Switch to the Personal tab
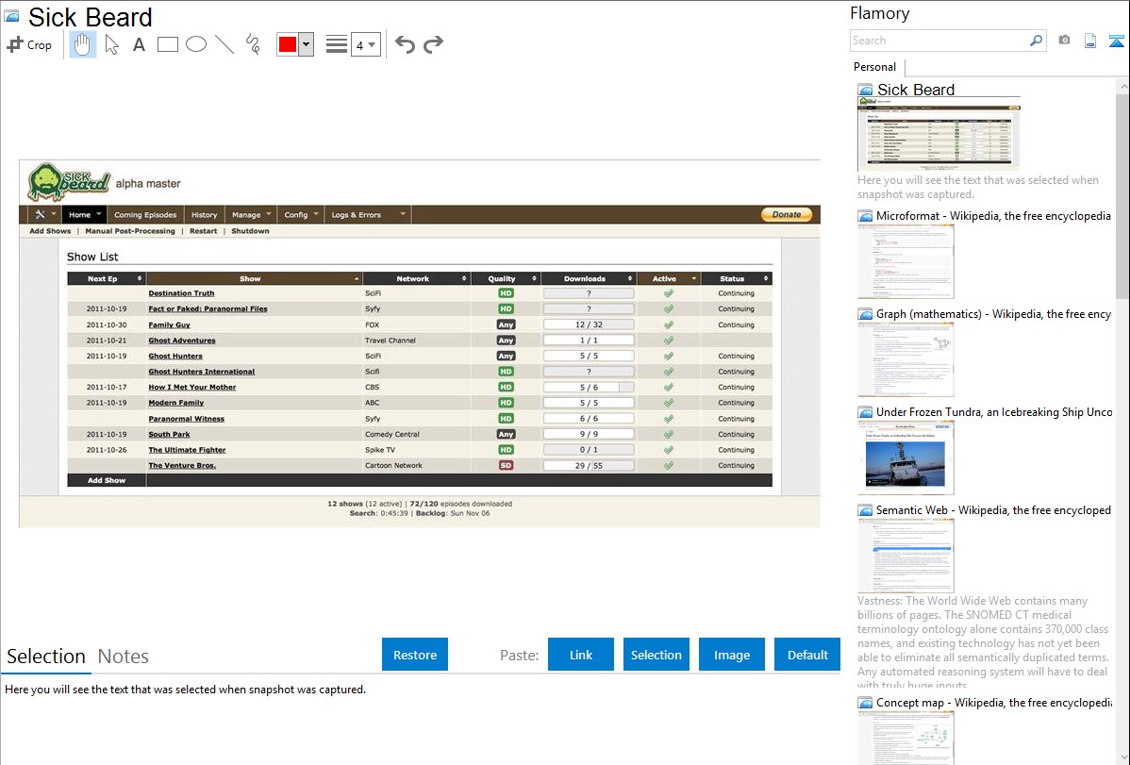The width and height of the screenshot is (1130, 765). click(875, 67)
